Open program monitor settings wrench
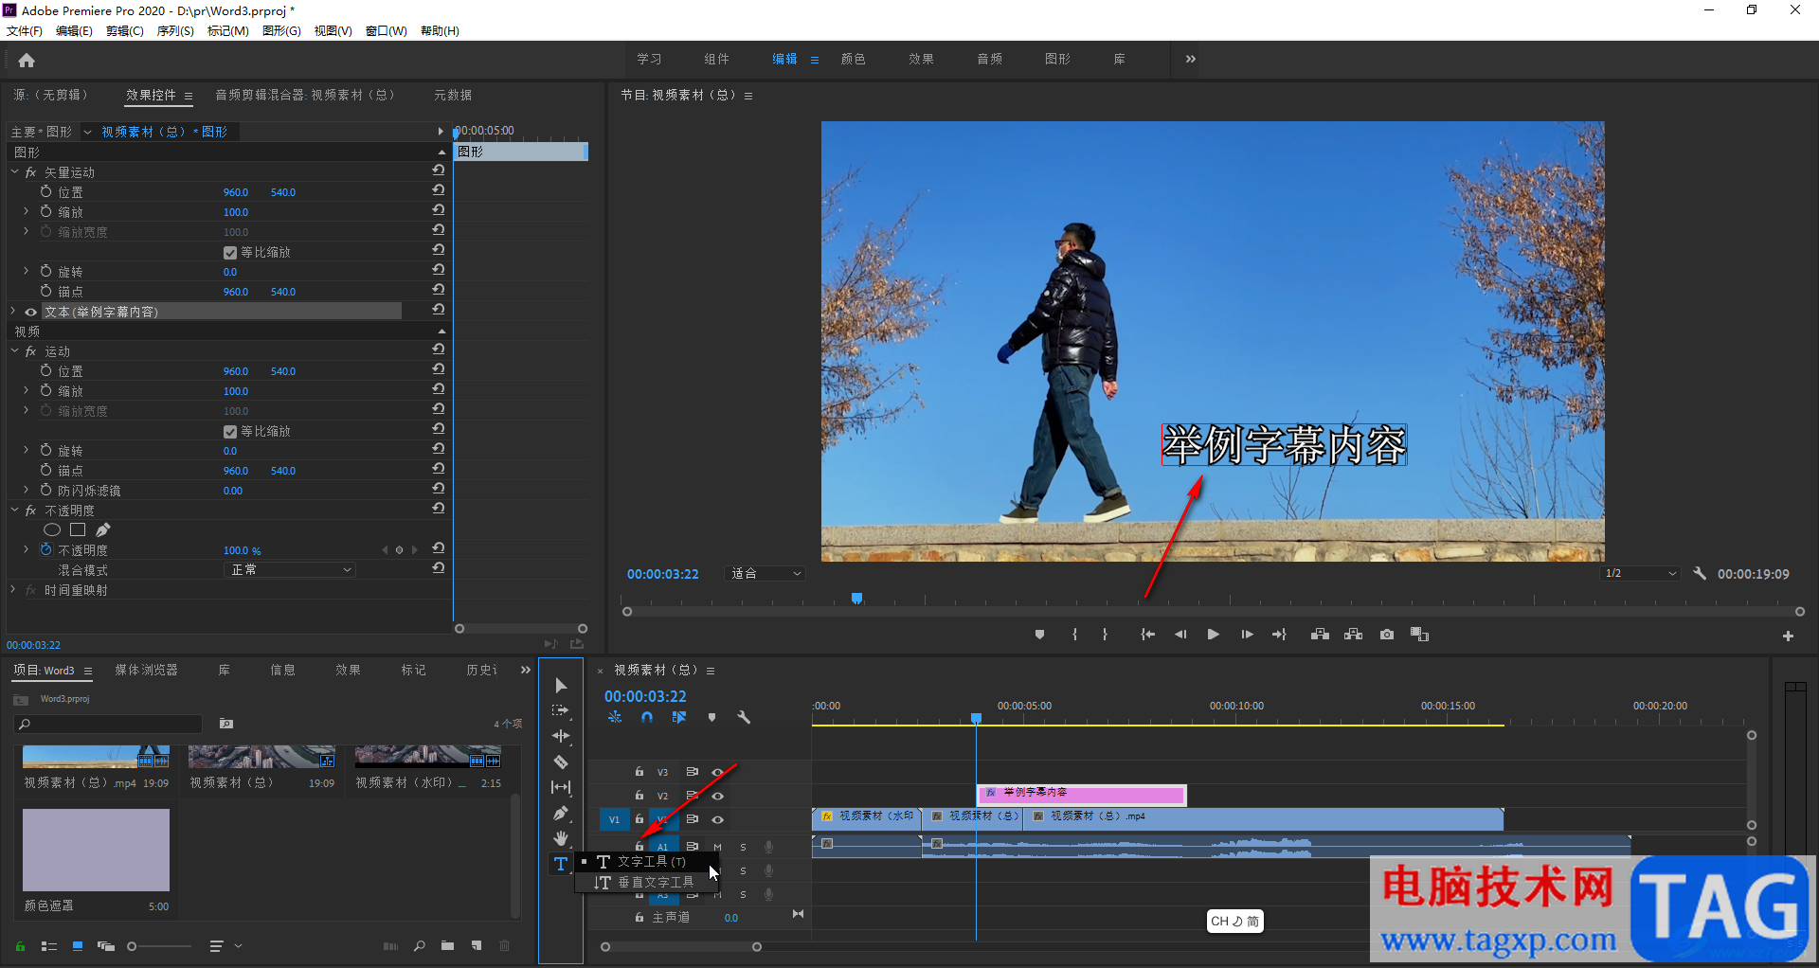Viewport: 1819px width, 968px height. (x=1700, y=574)
